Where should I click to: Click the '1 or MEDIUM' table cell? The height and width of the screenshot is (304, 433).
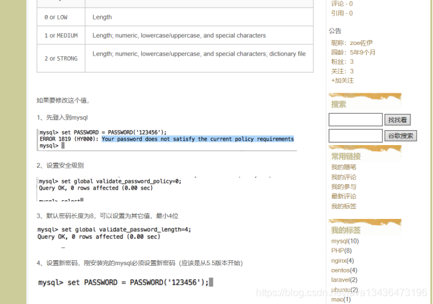[x=61, y=36]
